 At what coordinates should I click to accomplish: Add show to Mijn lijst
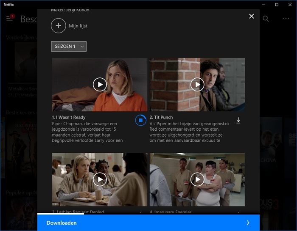click(x=59, y=26)
